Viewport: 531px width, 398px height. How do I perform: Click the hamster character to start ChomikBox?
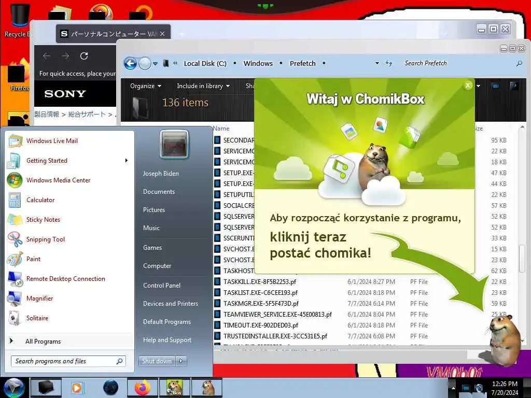[x=504, y=340]
